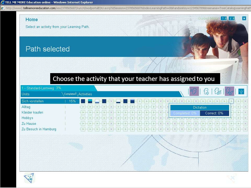Screen dimensions: 251x188
Task: Click the learning path triangle icon at bottom left
Action: click(x=29, y=178)
